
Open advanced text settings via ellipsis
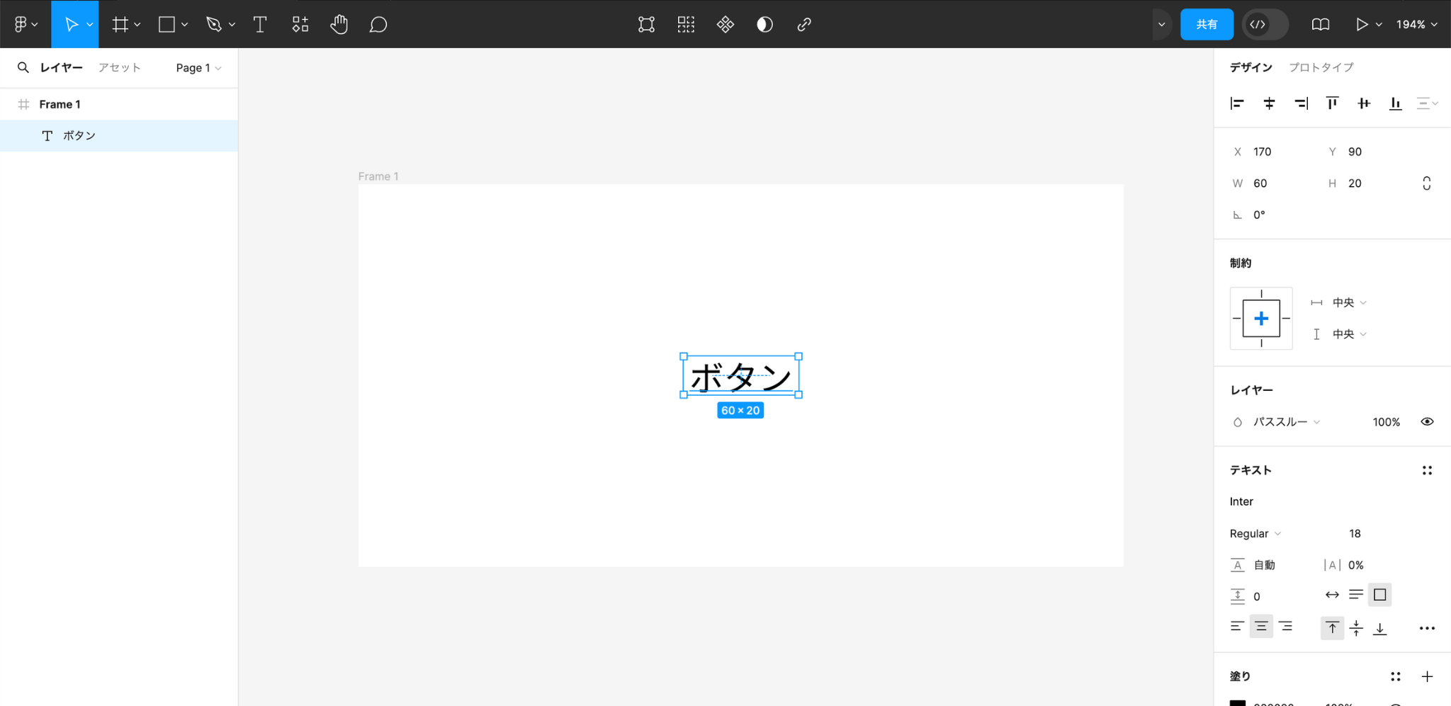click(1427, 627)
